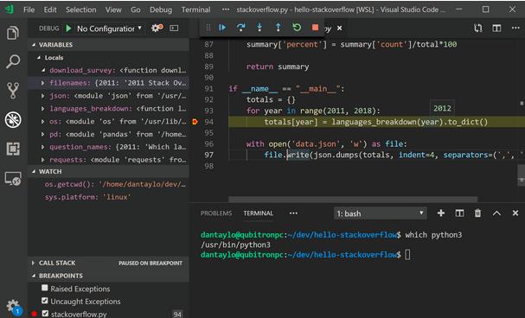Viewport: 525px width, 318px height.
Task: Toggle the breakpoint on line 94
Action: (195, 122)
